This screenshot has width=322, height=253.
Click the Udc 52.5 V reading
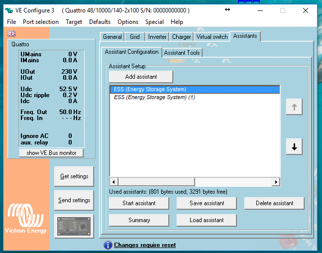click(x=49, y=89)
